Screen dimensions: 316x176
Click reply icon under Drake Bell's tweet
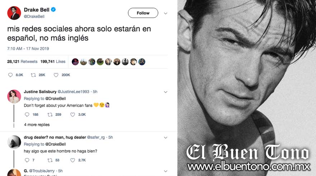pos(10,75)
